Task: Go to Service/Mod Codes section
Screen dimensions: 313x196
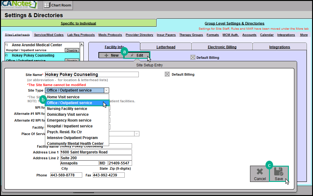Action: pyautogui.click(x=49, y=35)
